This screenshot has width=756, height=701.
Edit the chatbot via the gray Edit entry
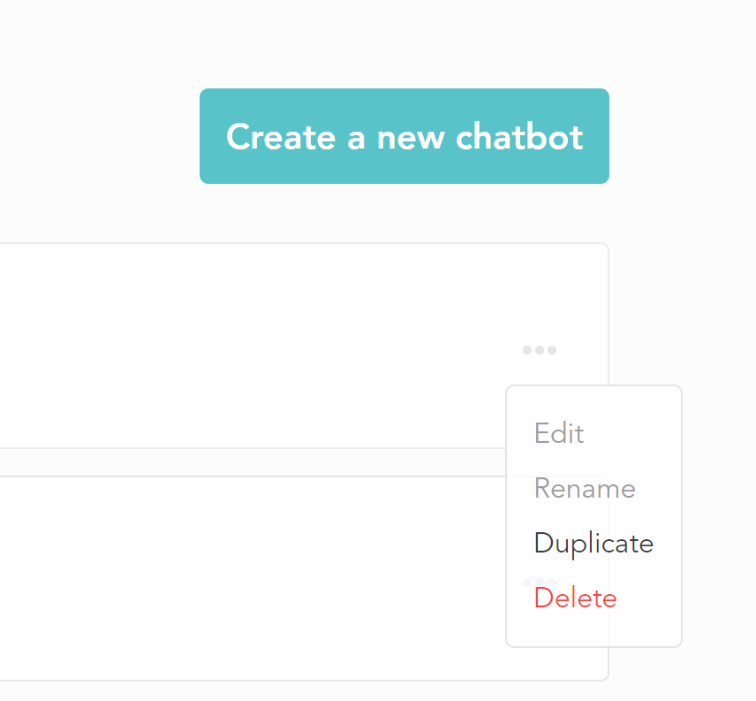pos(559,433)
